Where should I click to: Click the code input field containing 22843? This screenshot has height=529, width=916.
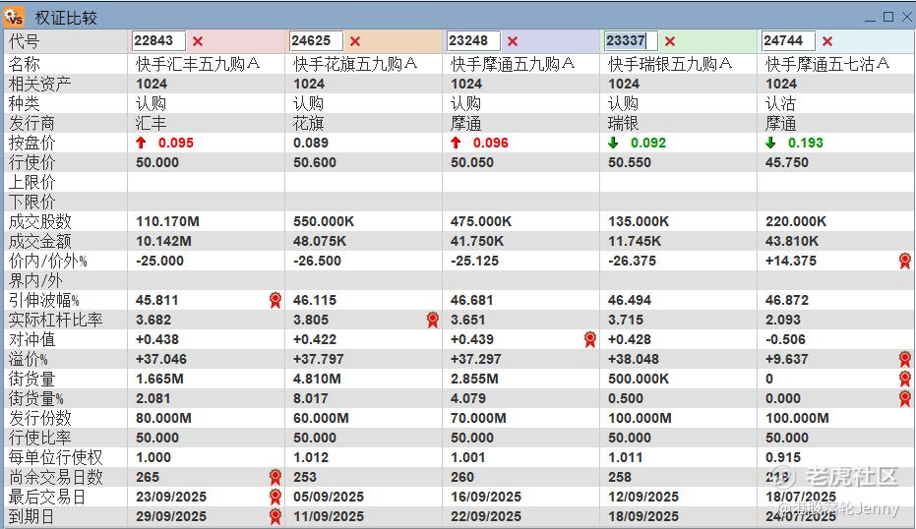(x=159, y=41)
